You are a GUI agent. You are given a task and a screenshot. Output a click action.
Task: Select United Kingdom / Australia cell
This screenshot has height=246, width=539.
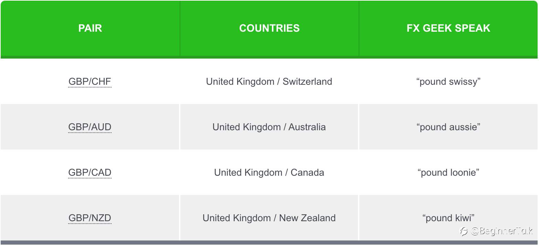click(269, 127)
